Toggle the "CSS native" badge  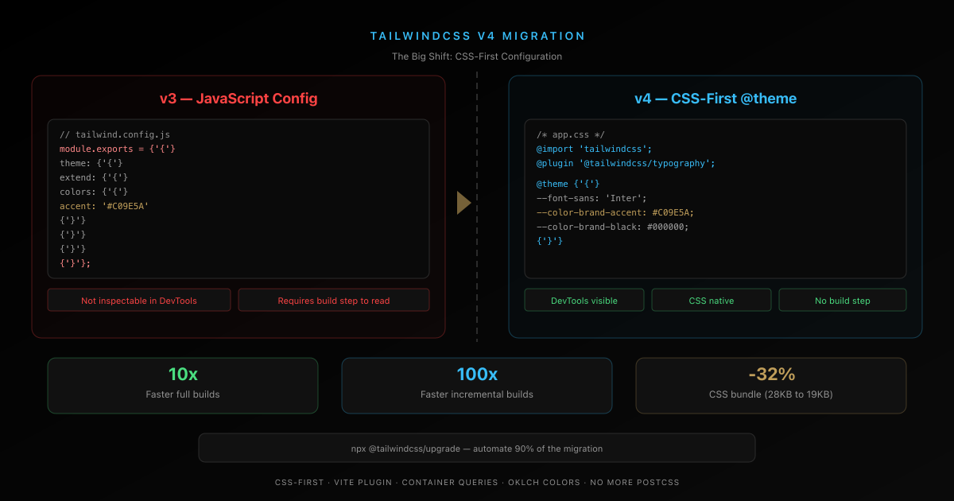pos(711,300)
